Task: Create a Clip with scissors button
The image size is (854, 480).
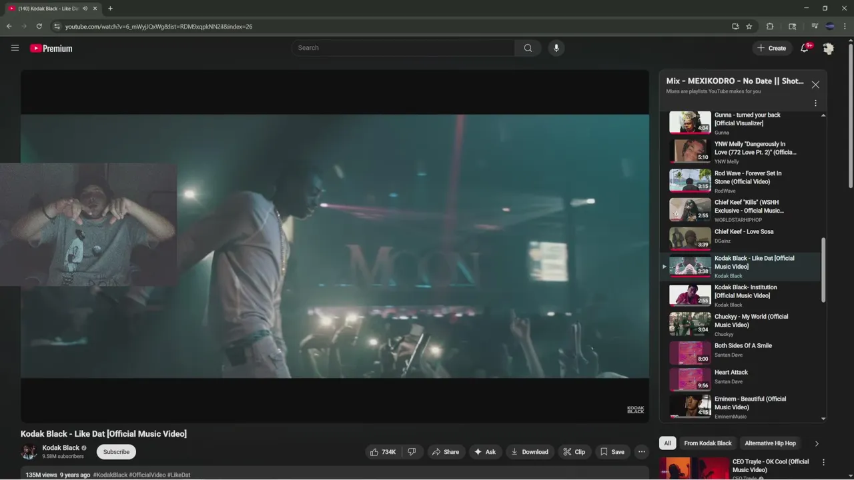Action: click(574, 452)
